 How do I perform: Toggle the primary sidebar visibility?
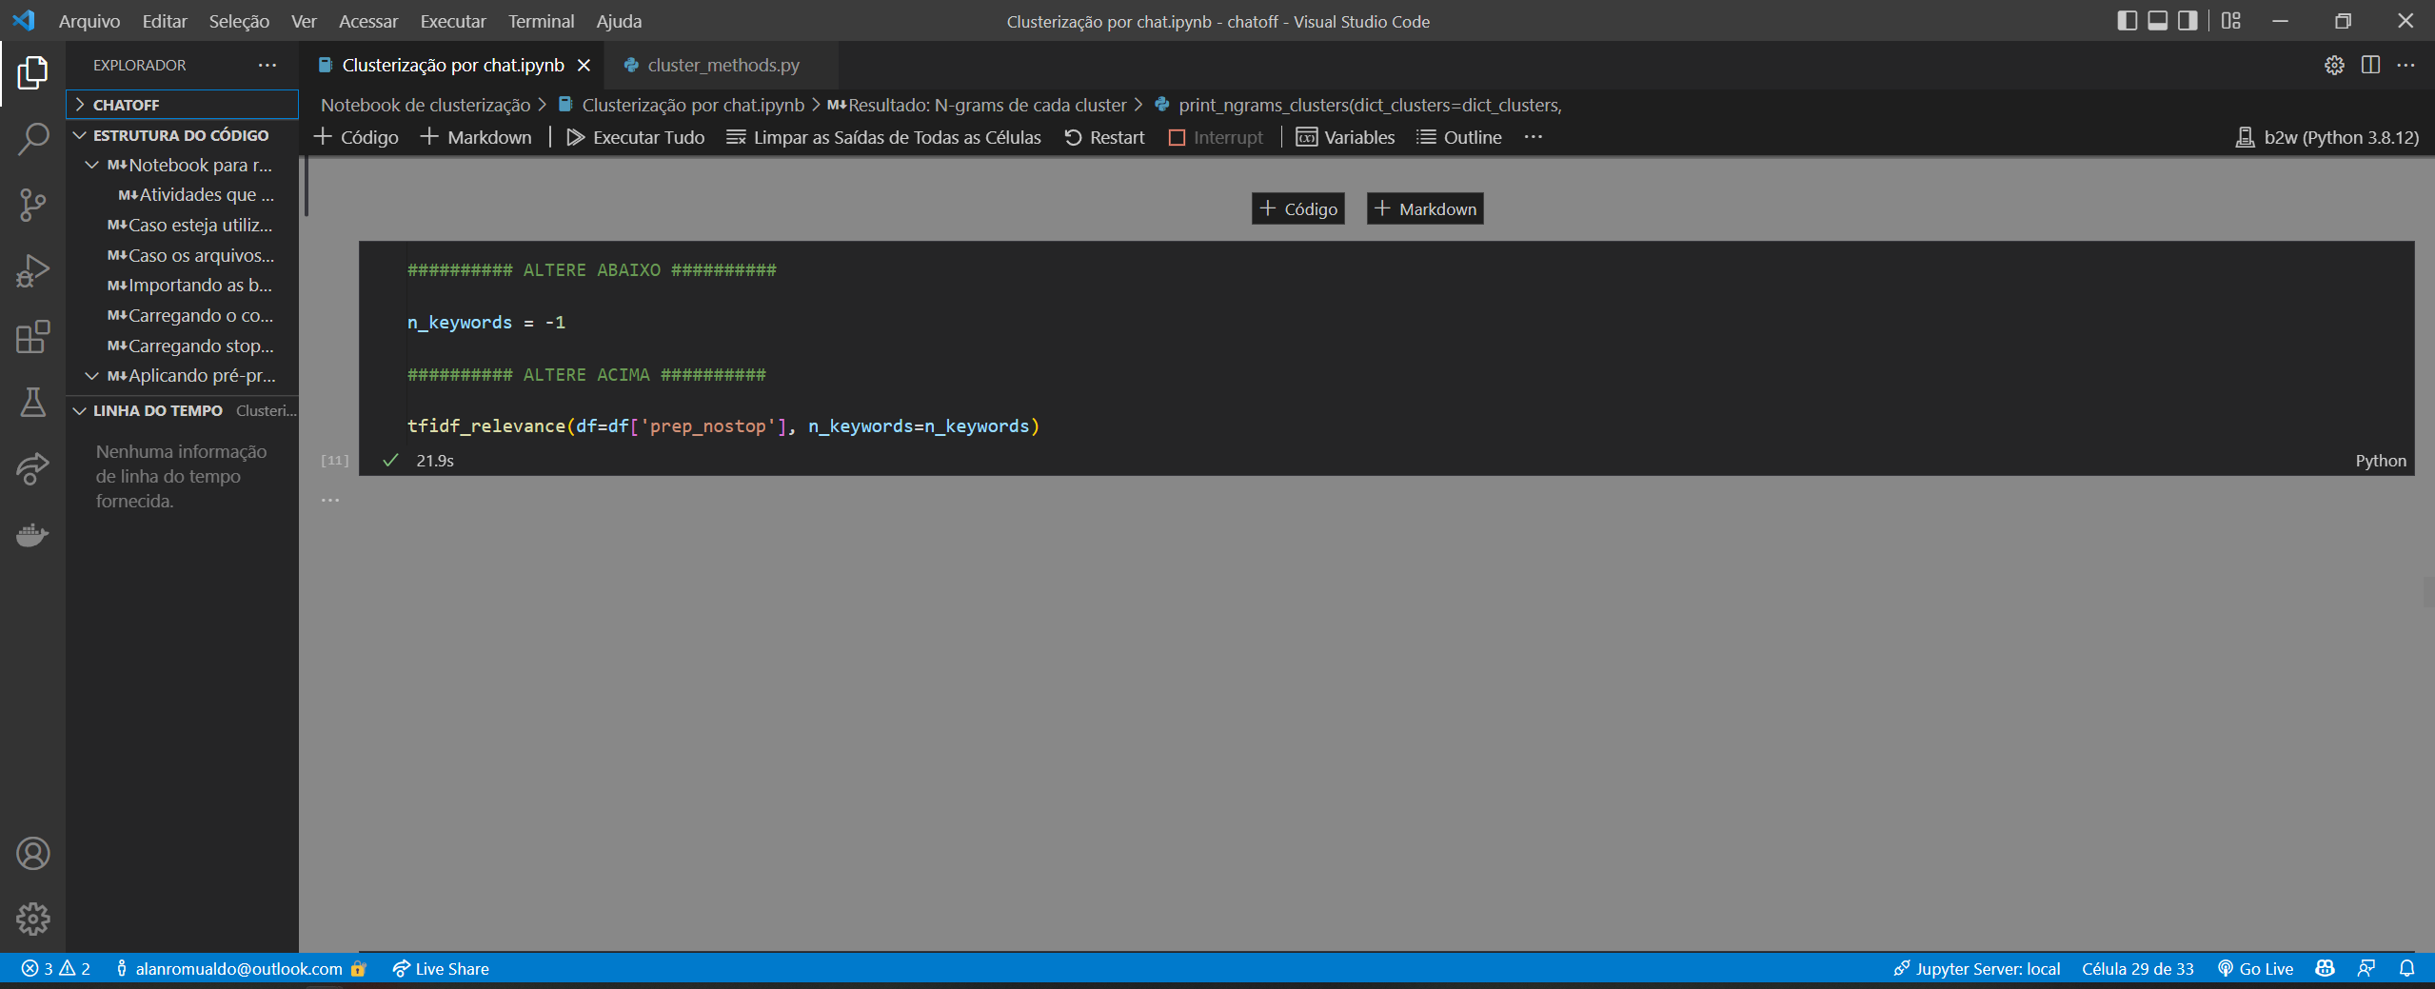coord(2128,20)
